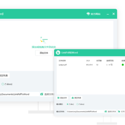Click 清空列表 button in the back window
This screenshot has height=125, width=125.
[4, 76]
